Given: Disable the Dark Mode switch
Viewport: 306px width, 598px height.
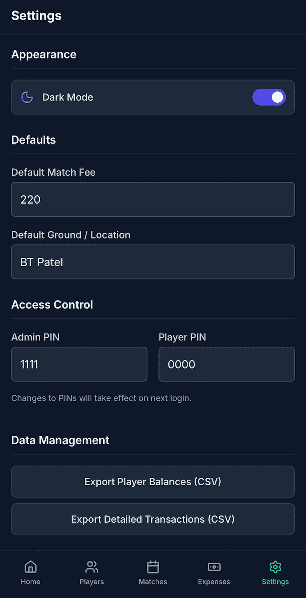Looking at the screenshot, I should tap(269, 97).
